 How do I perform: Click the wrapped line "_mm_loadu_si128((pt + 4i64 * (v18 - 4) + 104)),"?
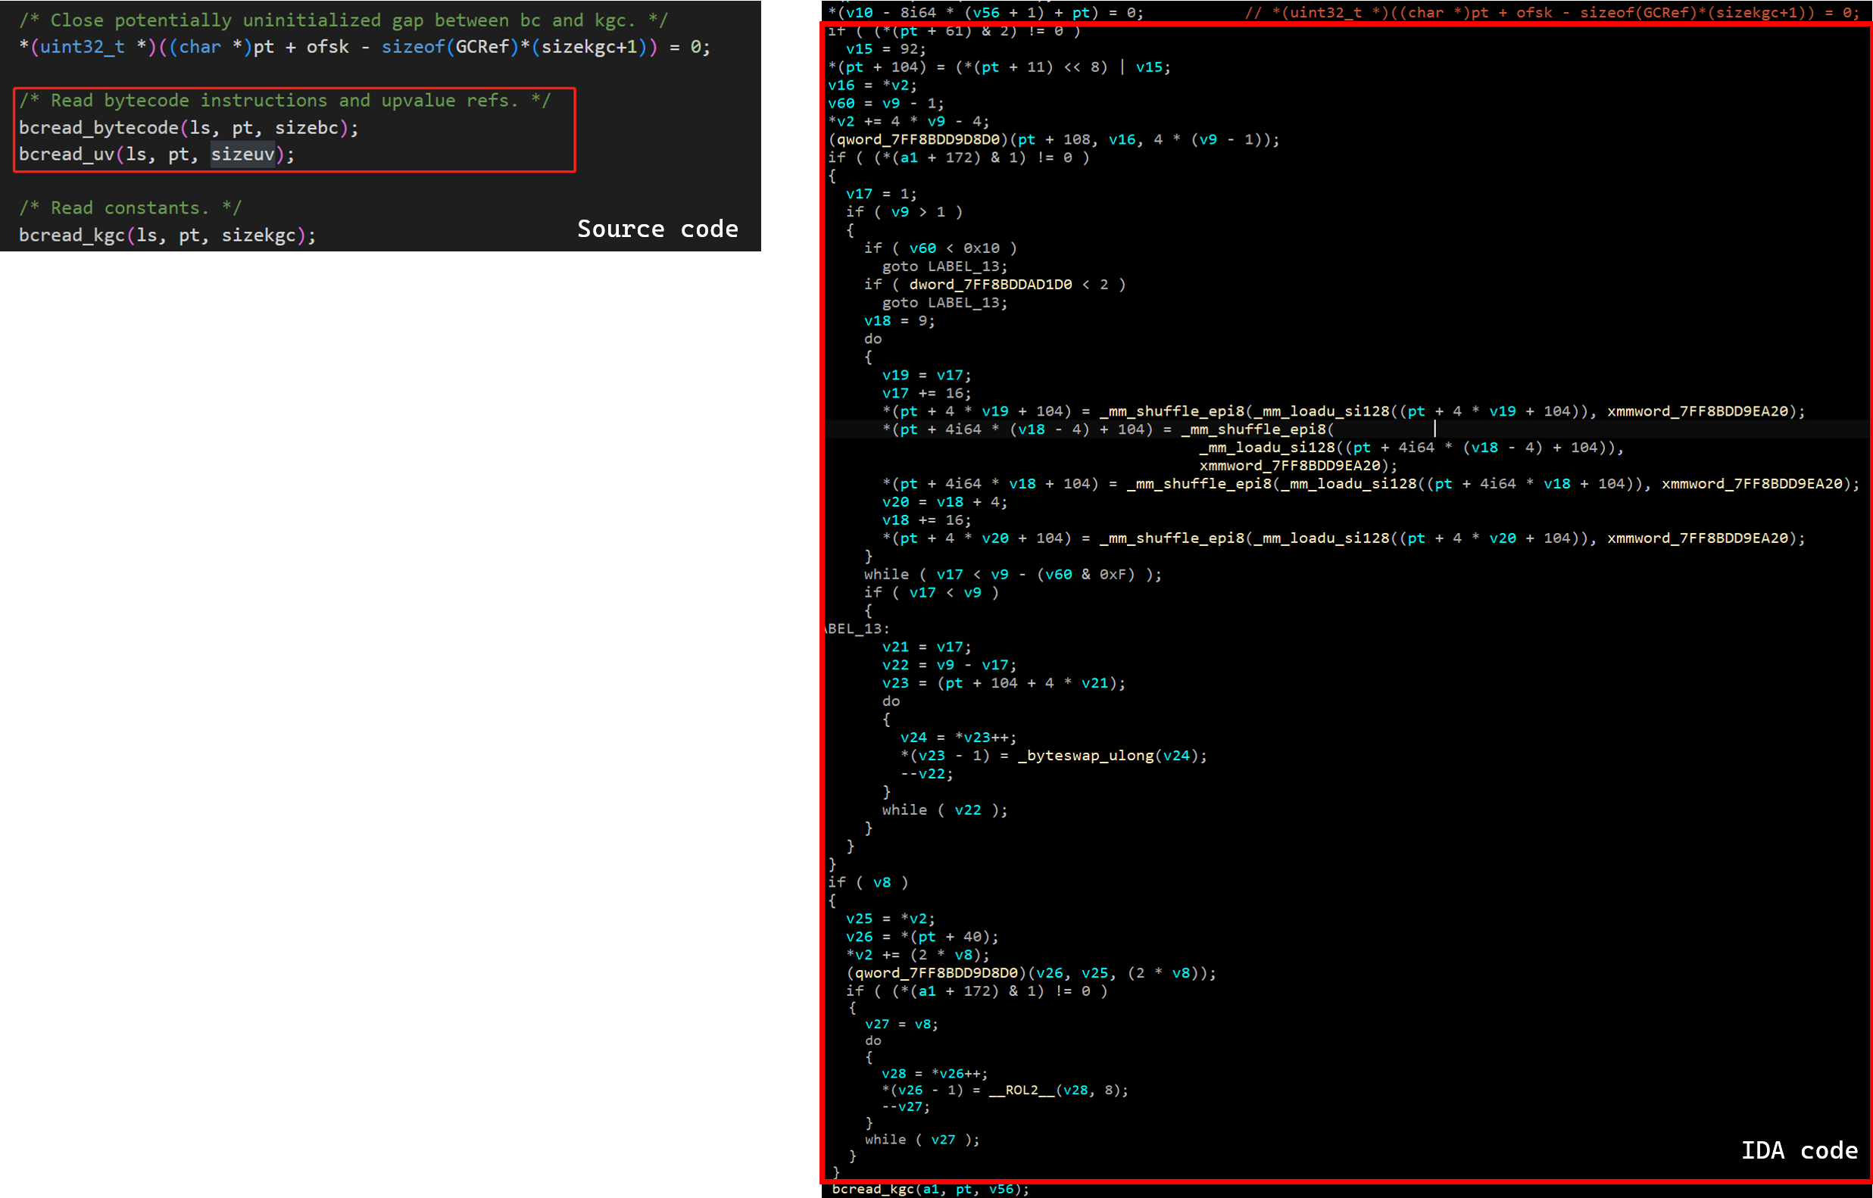click(1412, 448)
